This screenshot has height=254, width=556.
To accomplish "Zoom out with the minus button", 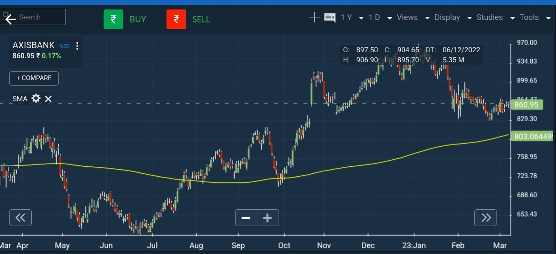I will coord(246,218).
